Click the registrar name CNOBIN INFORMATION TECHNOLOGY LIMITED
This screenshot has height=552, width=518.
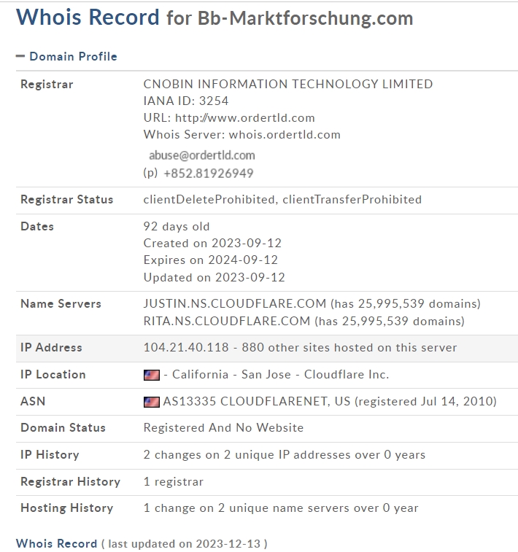click(288, 84)
